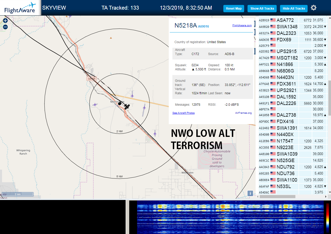Click the US flag on N41866 row

pos(273,64)
